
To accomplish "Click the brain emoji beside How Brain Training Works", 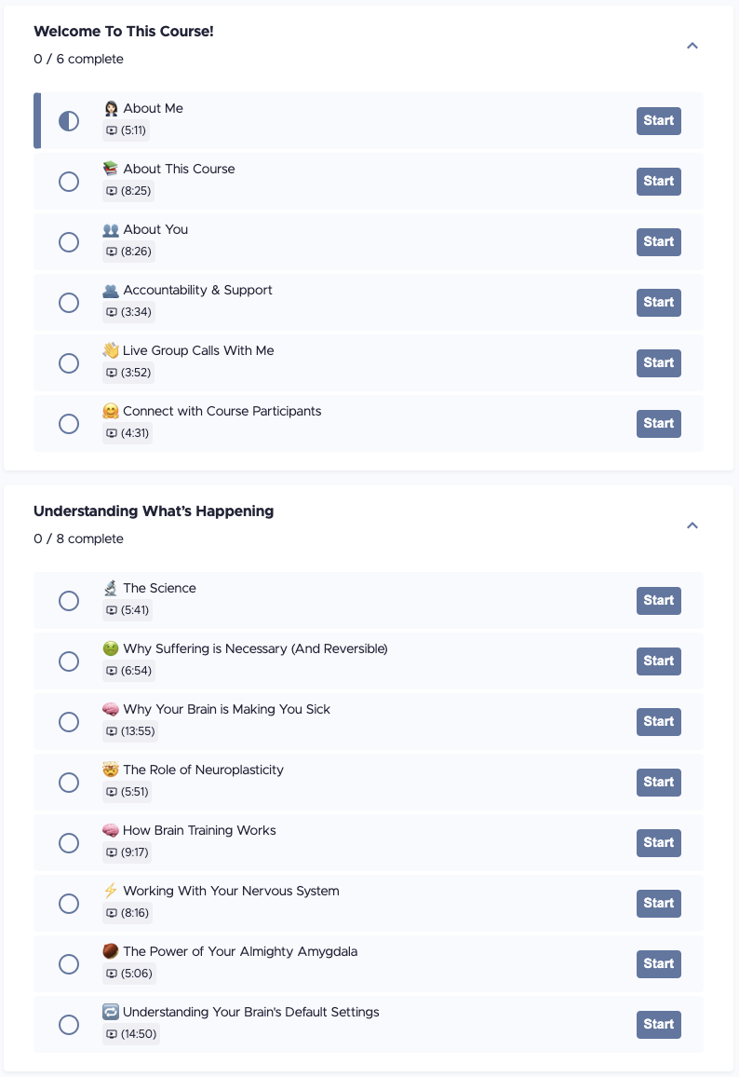I will [x=111, y=830].
